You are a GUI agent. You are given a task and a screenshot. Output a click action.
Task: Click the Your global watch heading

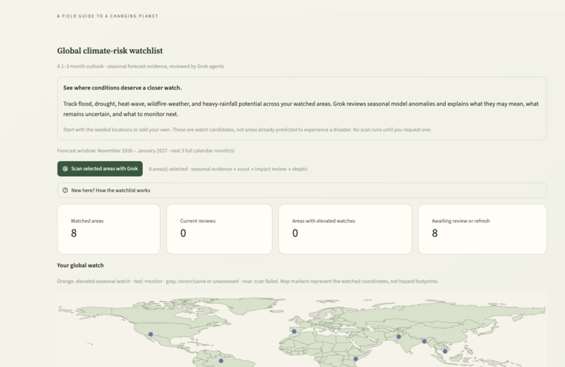click(x=81, y=265)
